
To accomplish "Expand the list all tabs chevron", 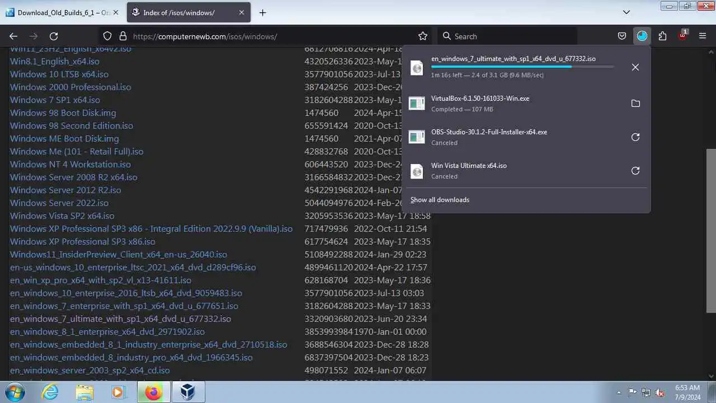I will coord(626,12).
